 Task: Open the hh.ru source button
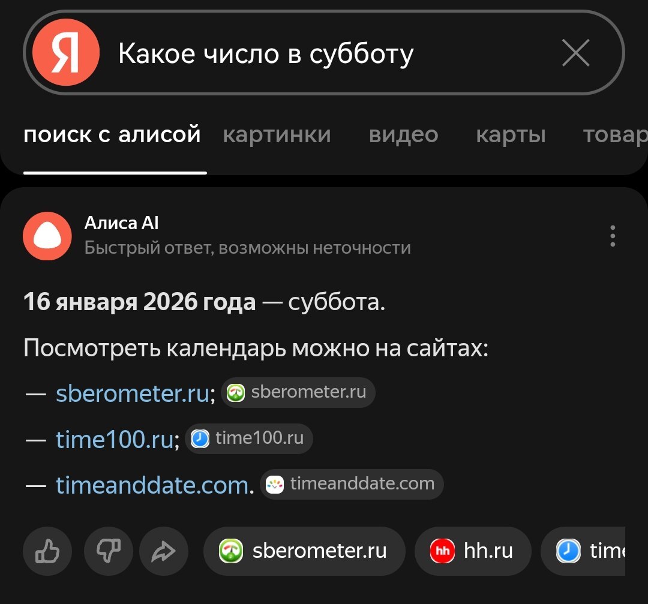click(473, 551)
